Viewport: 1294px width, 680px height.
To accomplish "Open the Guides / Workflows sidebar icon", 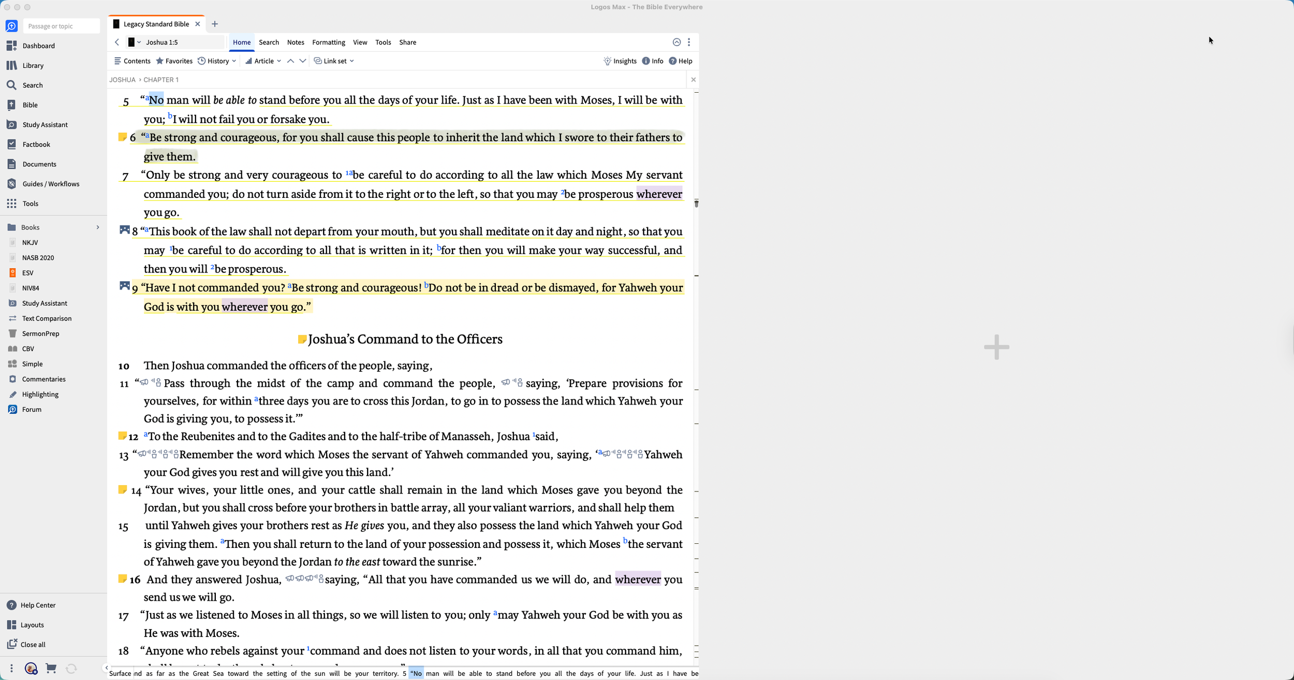I will point(11,184).
